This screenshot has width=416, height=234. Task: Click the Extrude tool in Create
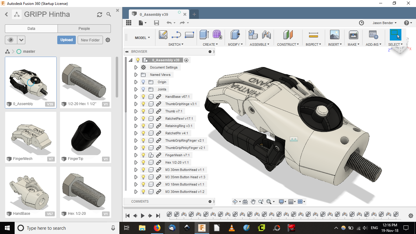(204, 35)
